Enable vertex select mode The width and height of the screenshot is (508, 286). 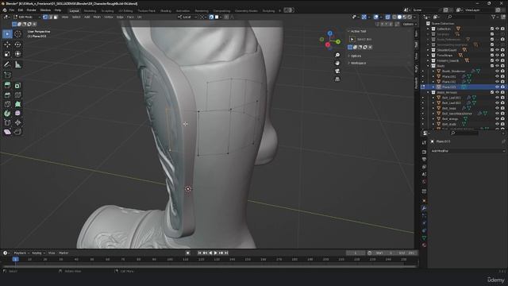pos(45,17)
